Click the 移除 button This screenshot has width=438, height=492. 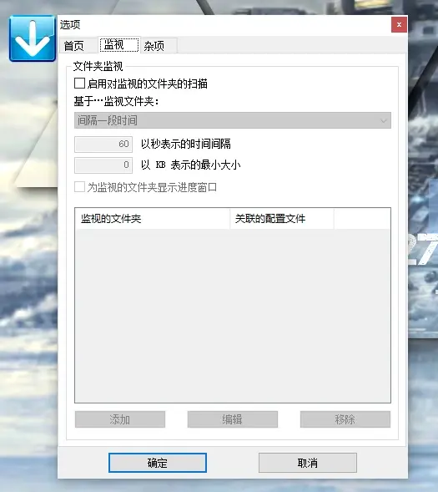pos(345,419)
